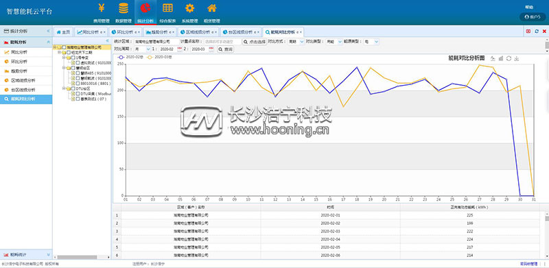Check the 1号专变 tree checkbox
This screenshot has width=549, height=268.
[x=73, y=58]
